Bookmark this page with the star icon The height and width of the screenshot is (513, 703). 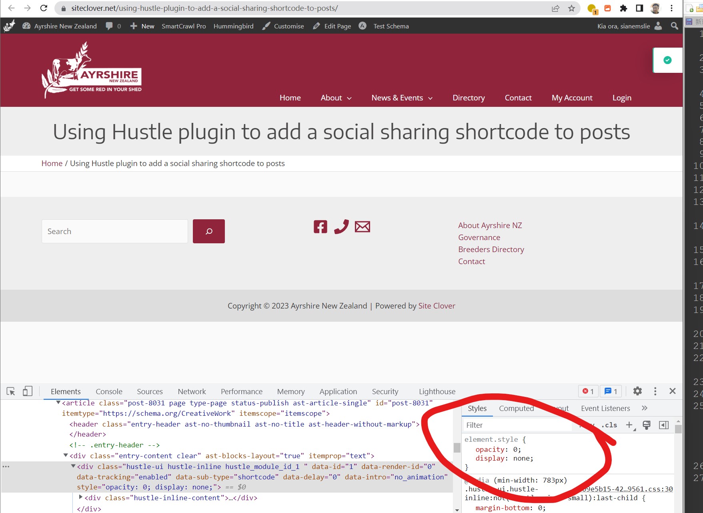pos(571,8)
